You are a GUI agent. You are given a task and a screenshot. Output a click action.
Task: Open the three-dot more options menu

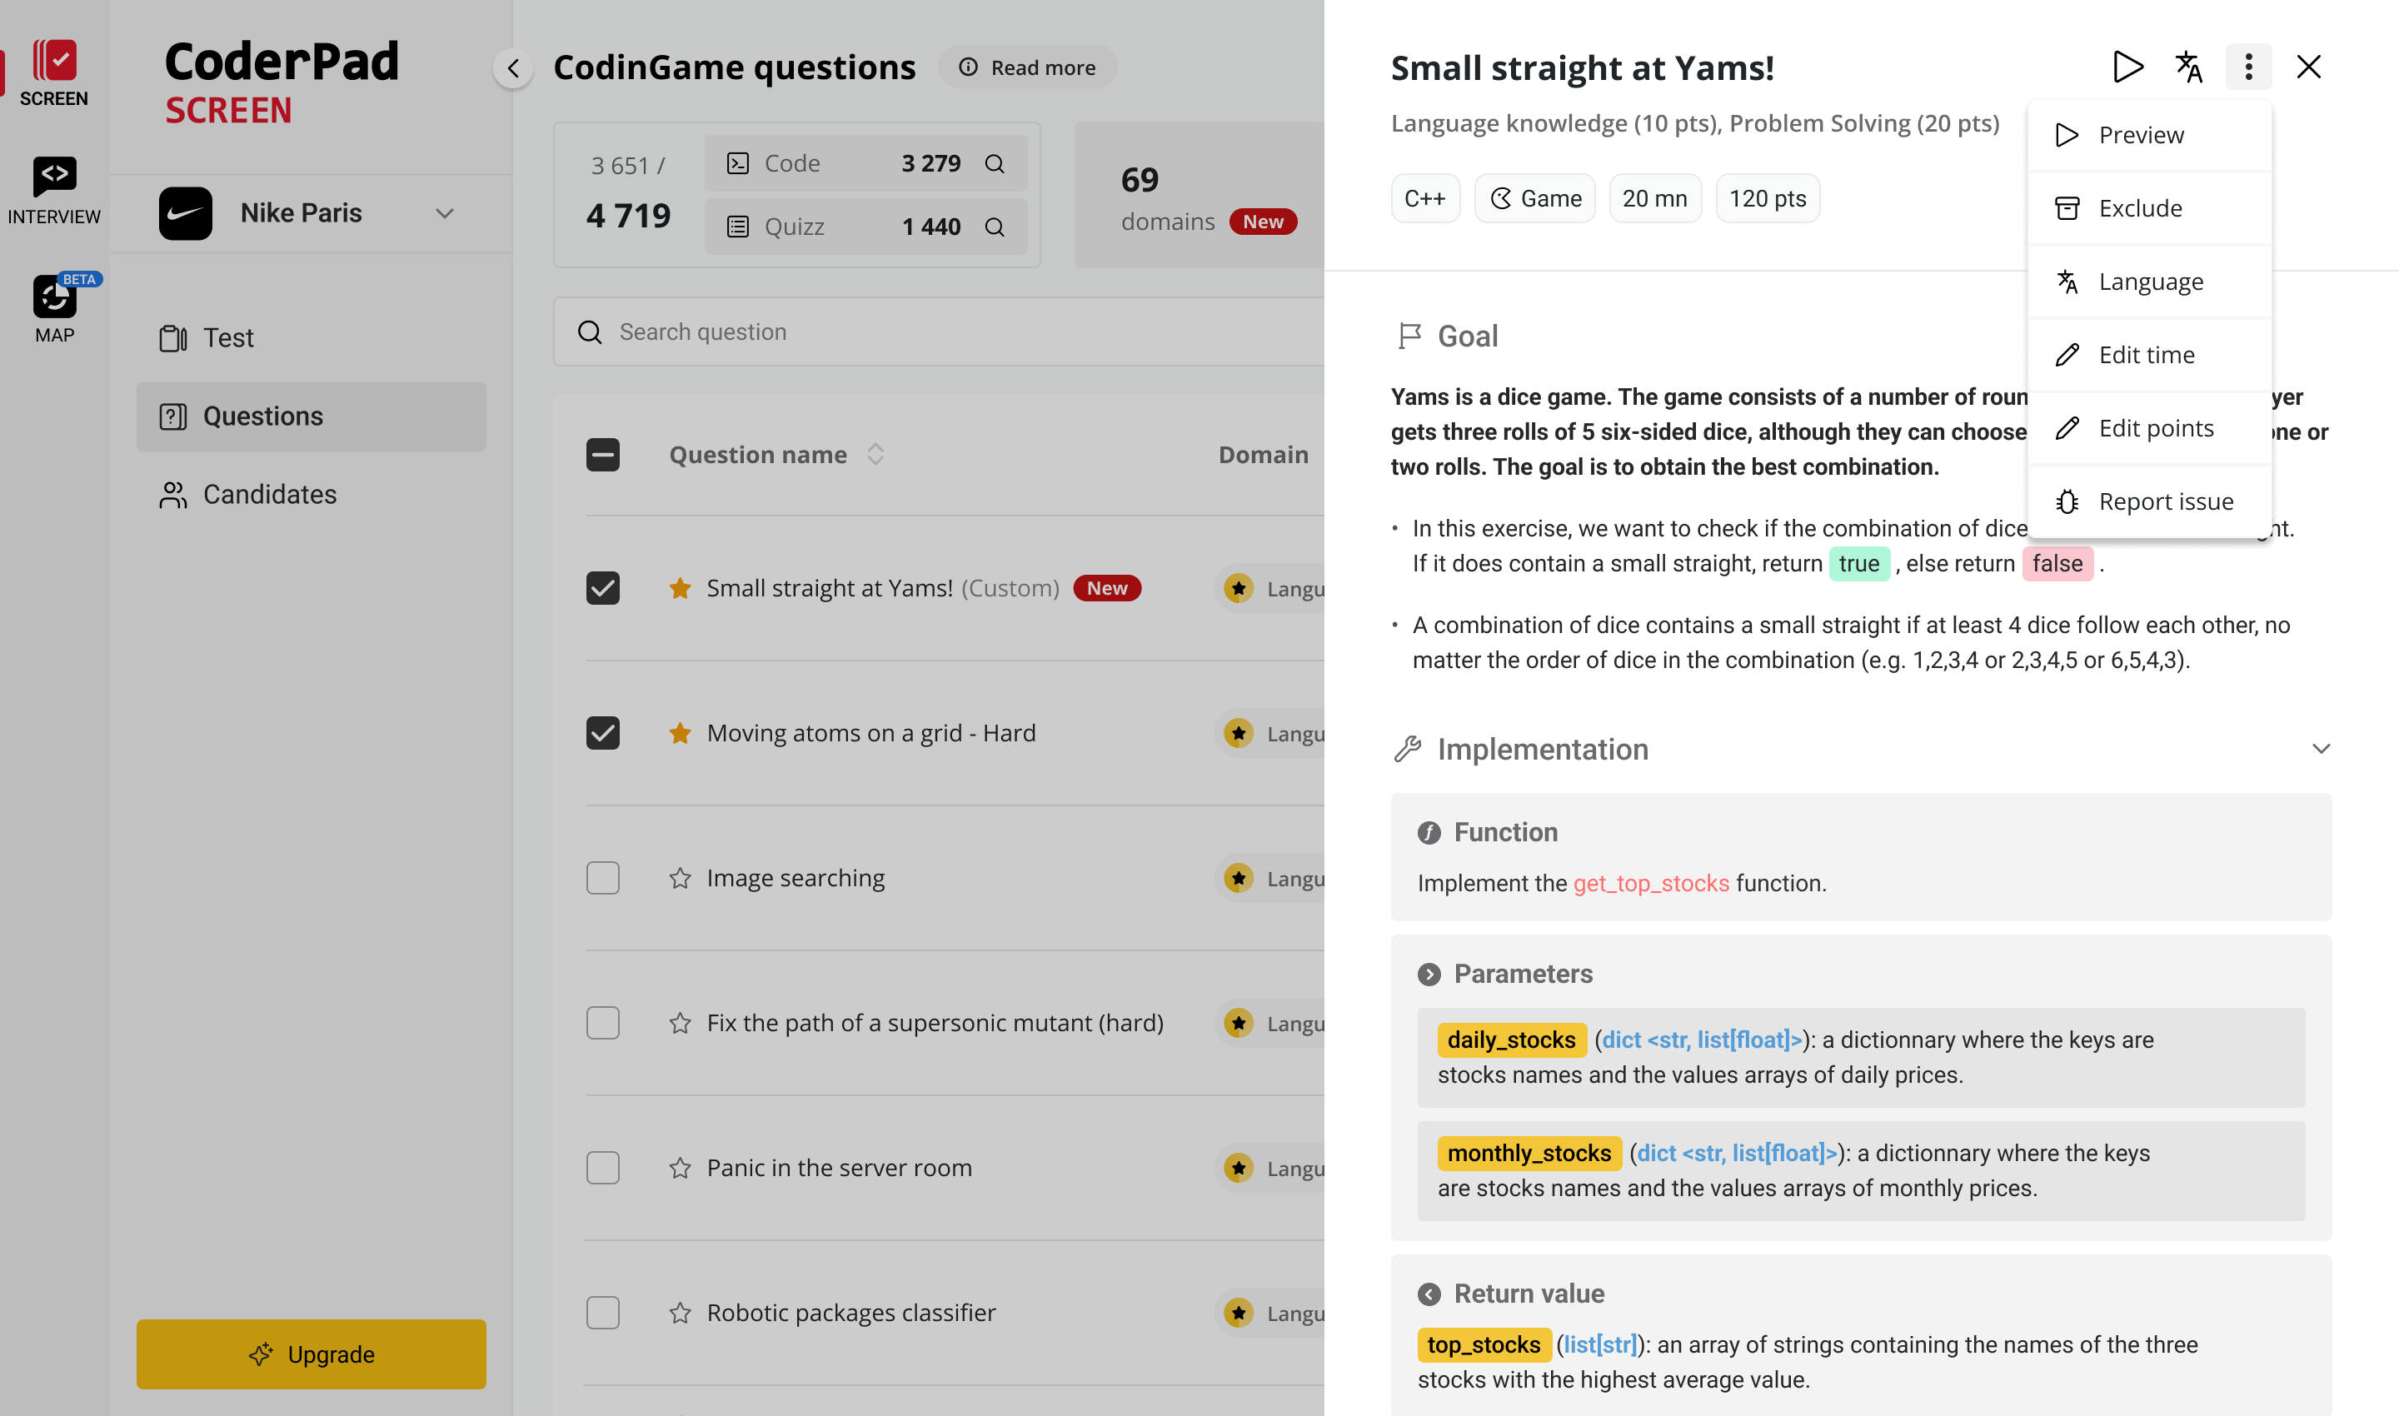(2248, 67)
